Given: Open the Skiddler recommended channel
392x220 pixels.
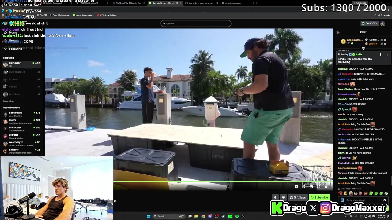Looking at the screenshot, I should [x=21, y=151].
